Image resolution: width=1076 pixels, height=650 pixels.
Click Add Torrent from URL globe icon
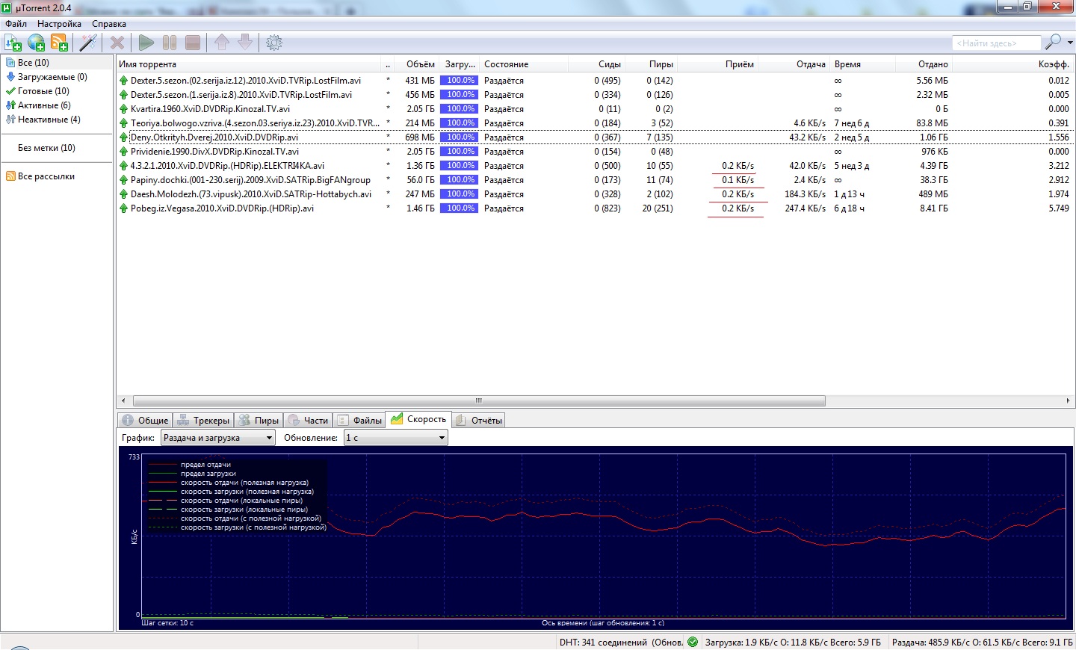click(x=36, y=43)
